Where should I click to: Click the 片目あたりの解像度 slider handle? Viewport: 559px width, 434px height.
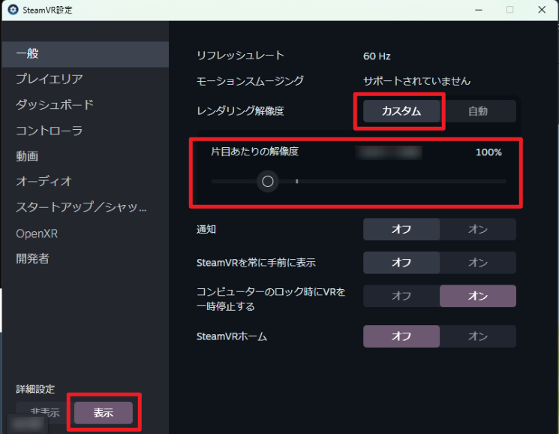click(268, 182)
